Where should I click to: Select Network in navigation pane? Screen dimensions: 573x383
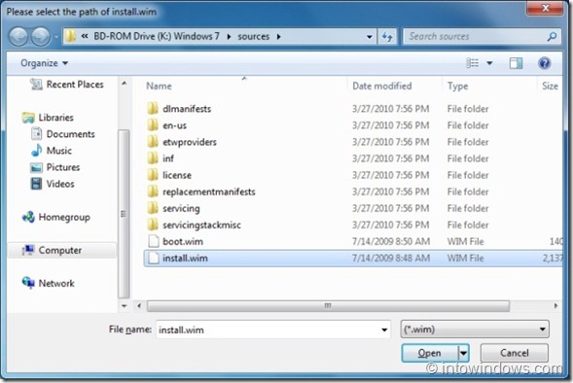[56, 283]
